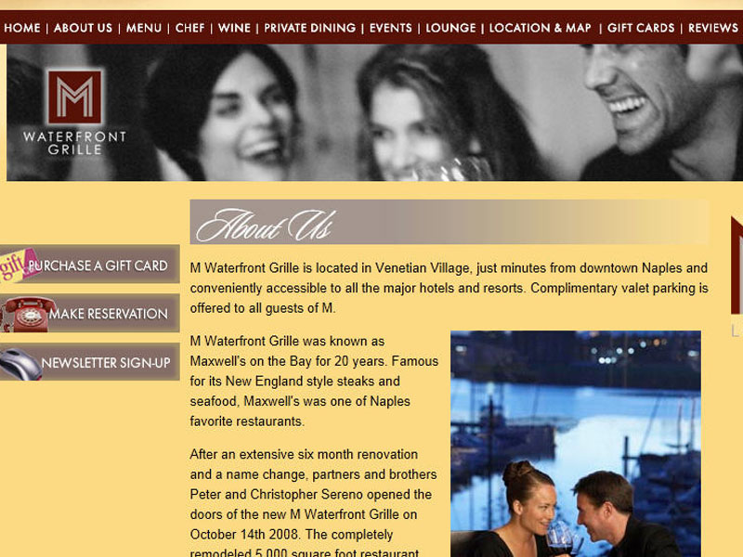Open the Reviews page

pos(713,28)
